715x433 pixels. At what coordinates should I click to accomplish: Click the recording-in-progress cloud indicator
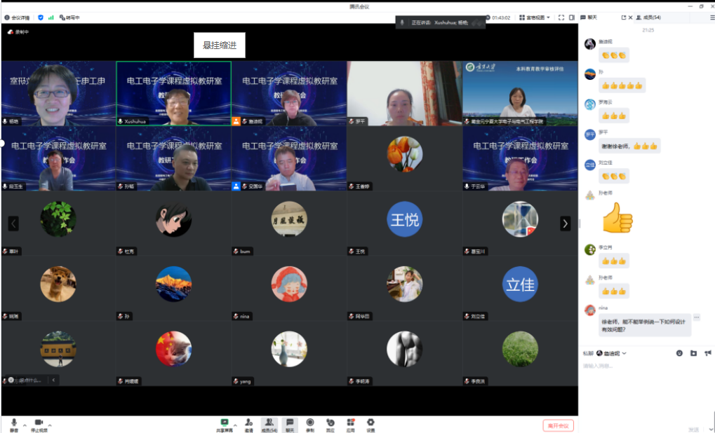click(18, 32)
